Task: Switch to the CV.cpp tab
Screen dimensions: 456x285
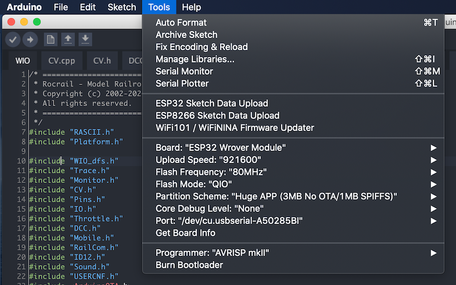Action: (61, 60)
